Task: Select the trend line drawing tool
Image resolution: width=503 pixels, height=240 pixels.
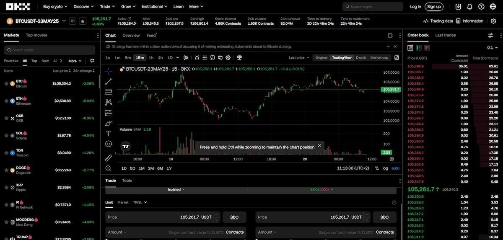Action: [x=109, y=81]
